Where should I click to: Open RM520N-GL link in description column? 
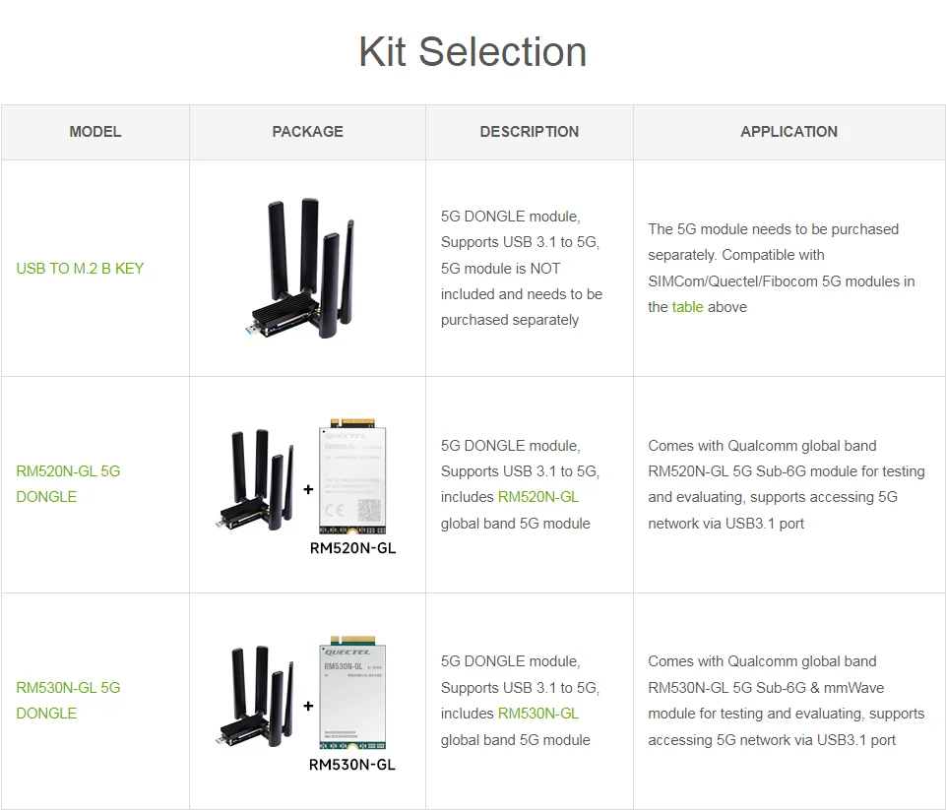pyautogui.click(x=538, y=497)
